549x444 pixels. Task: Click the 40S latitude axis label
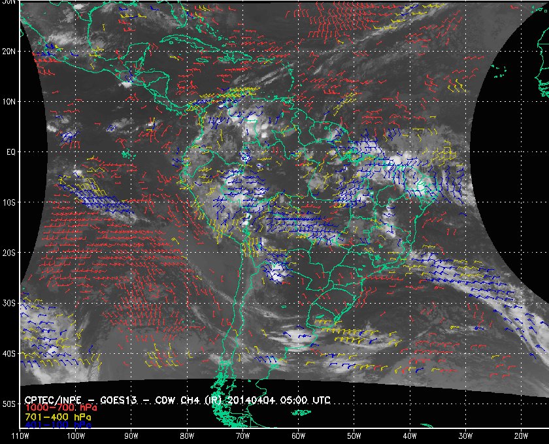(x=8, y=354)
